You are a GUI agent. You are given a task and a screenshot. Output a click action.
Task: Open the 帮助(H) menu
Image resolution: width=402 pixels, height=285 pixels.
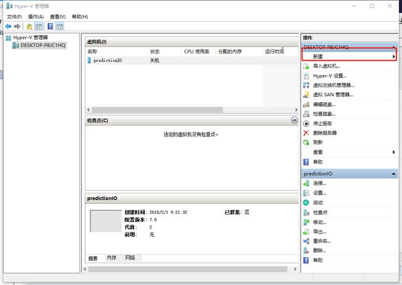pos(80,17)
